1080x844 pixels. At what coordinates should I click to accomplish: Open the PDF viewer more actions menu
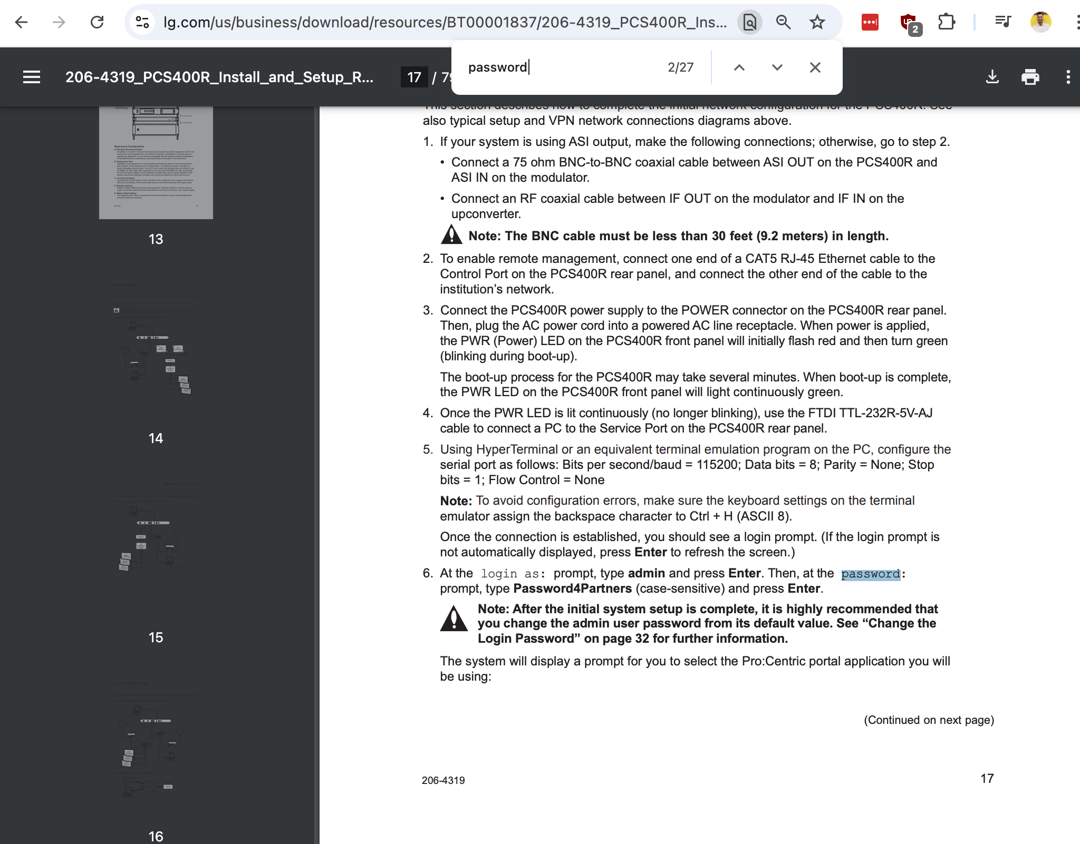[1068, 77]
